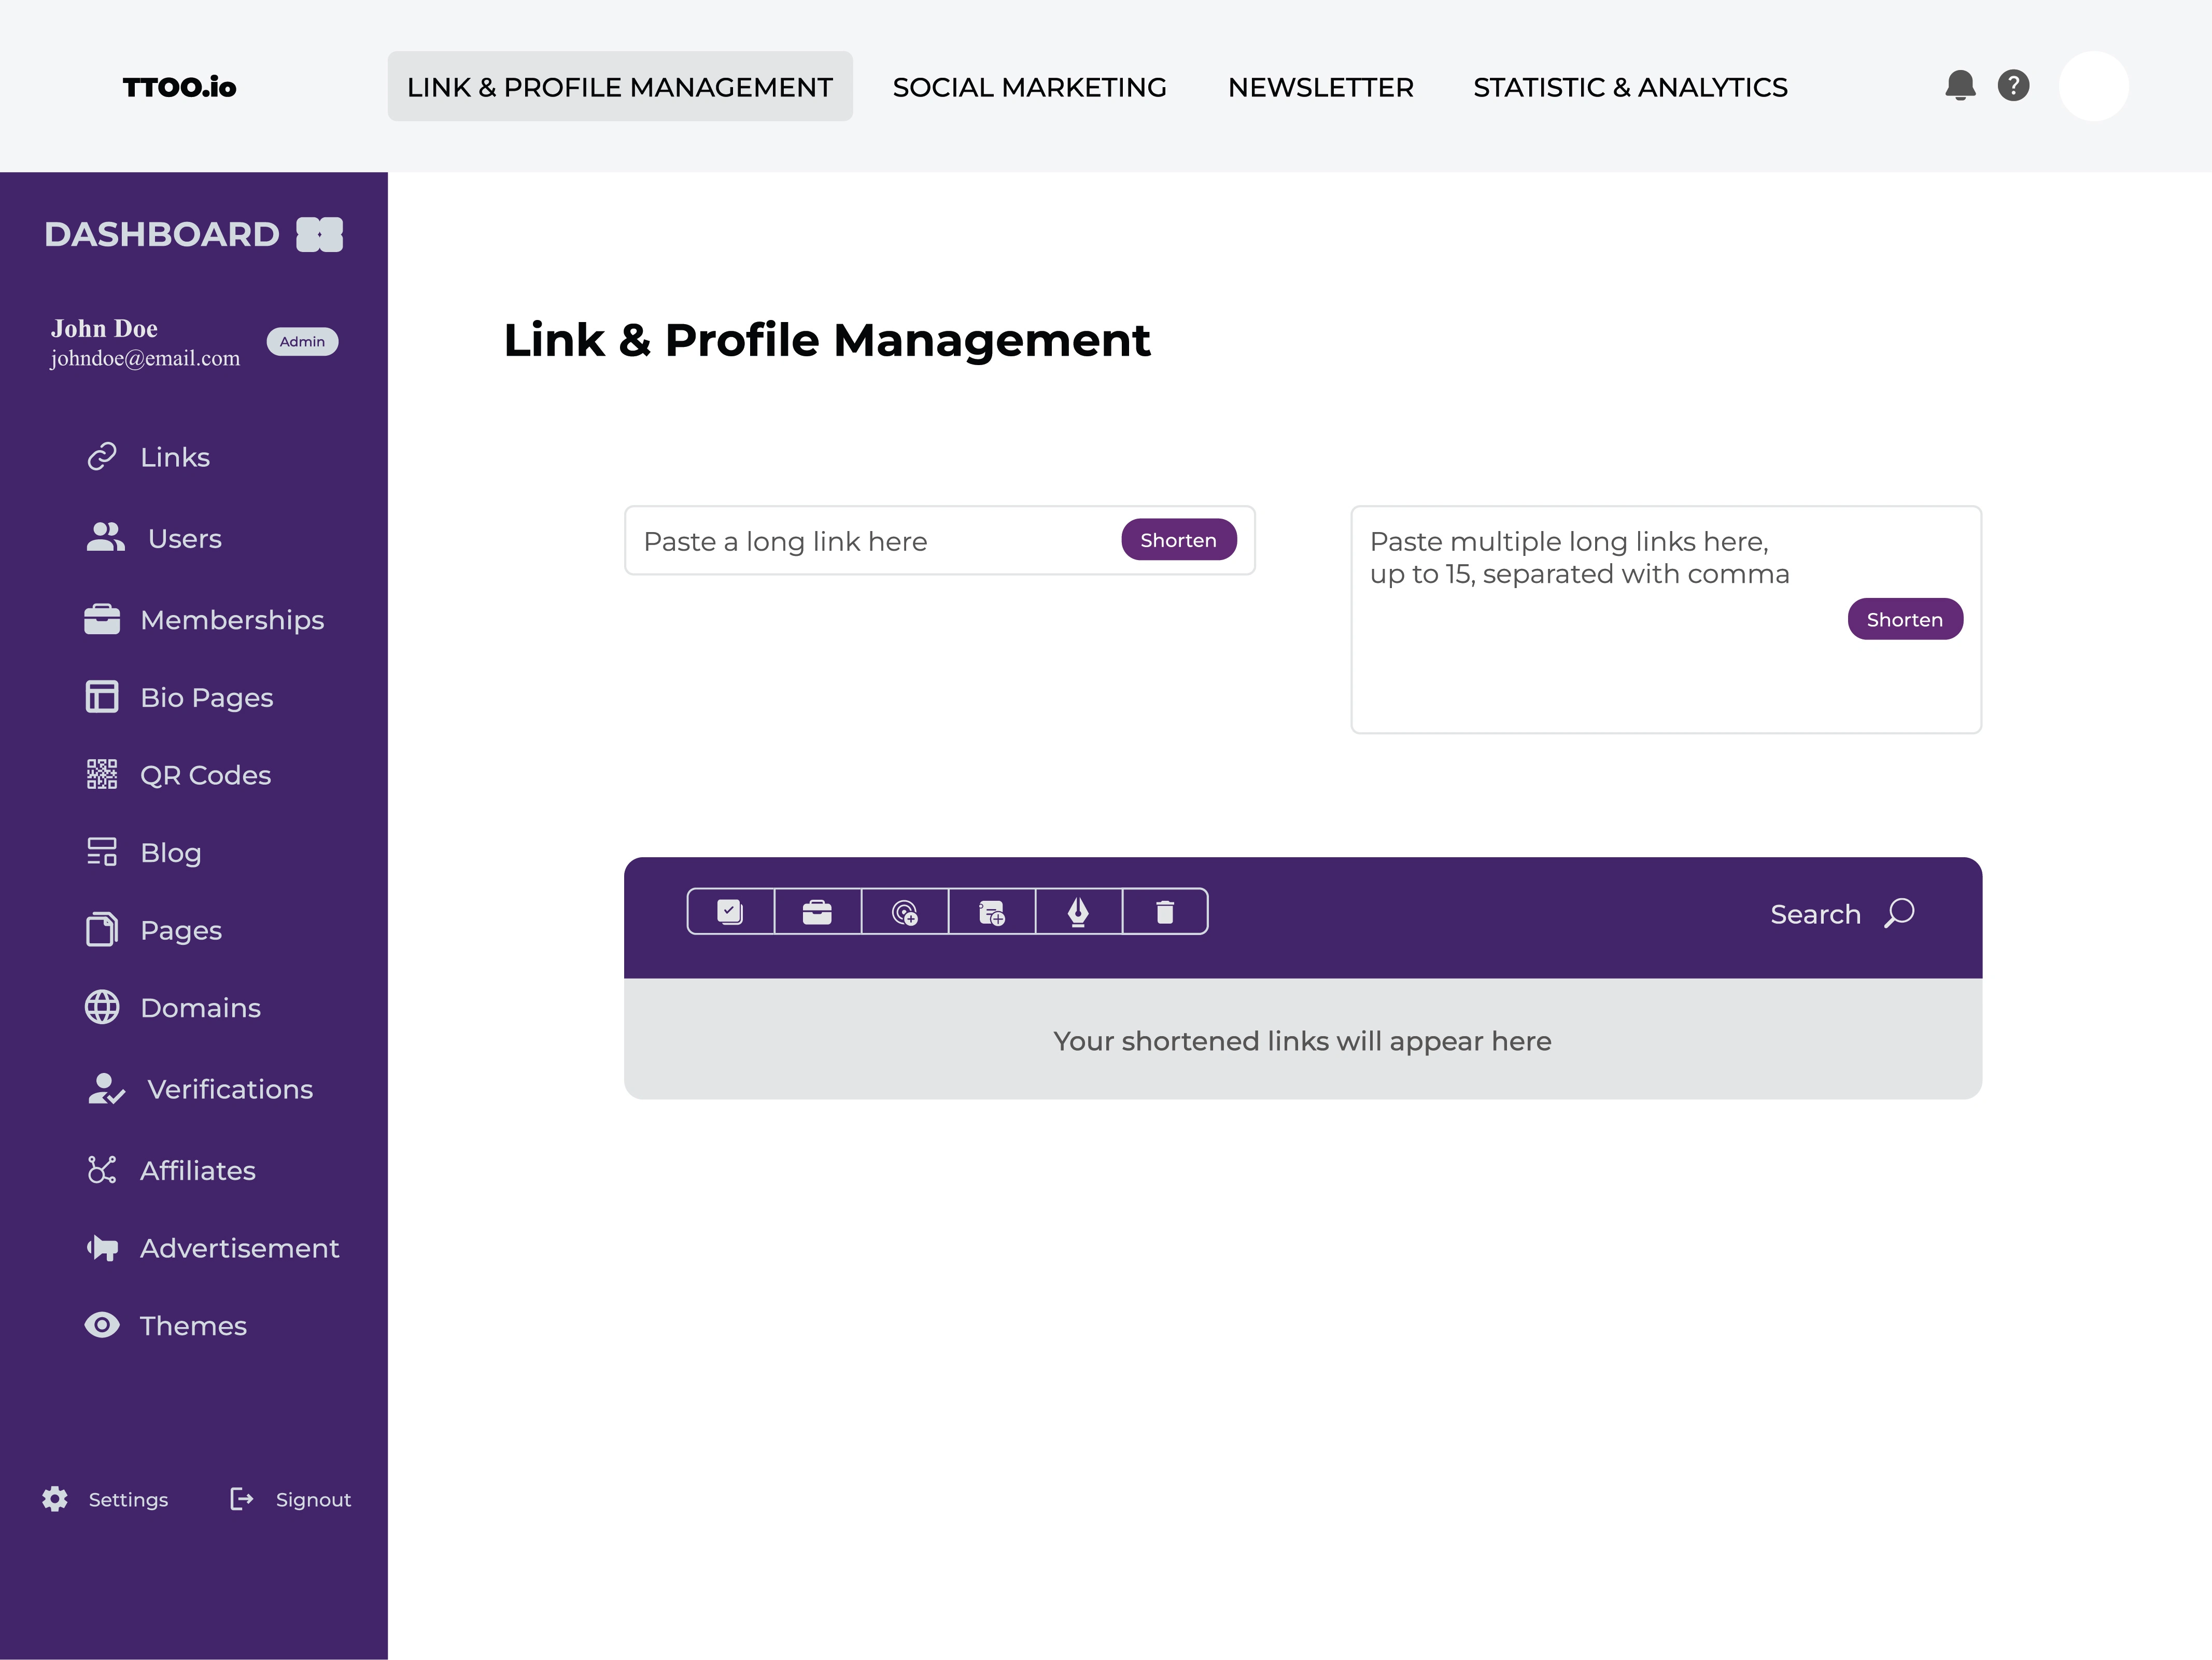Open the help question mark icon
2212x1660 pixels.
click(2013, 86)
